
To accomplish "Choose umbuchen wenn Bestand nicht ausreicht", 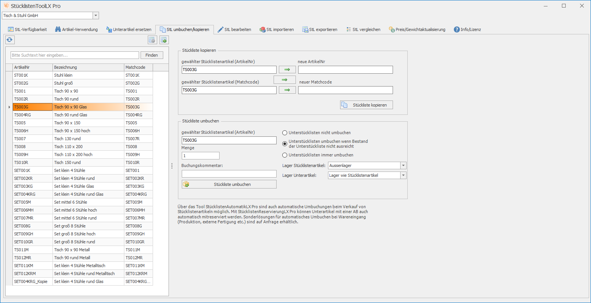I will tap(285, 143).
